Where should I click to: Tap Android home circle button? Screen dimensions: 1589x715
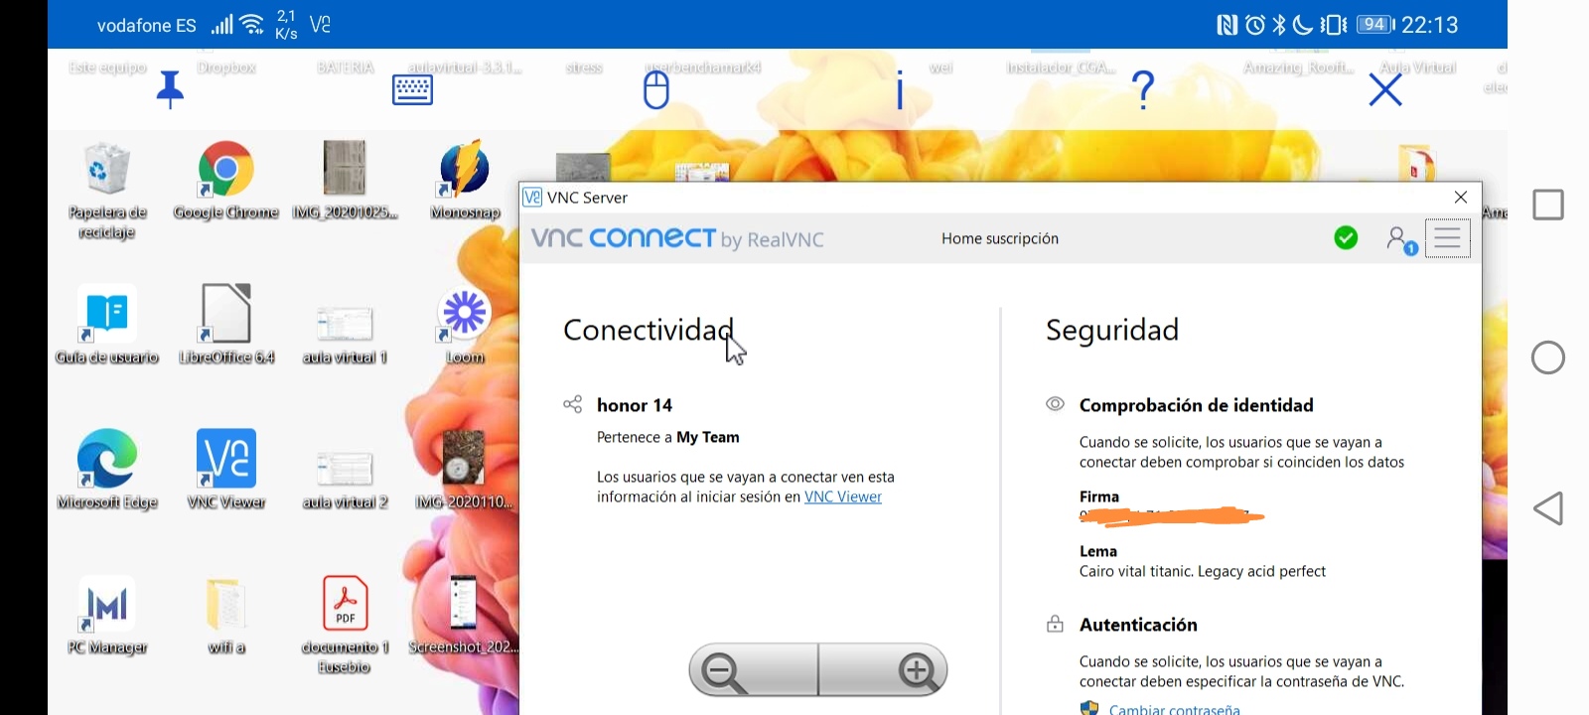[1548, 357]
